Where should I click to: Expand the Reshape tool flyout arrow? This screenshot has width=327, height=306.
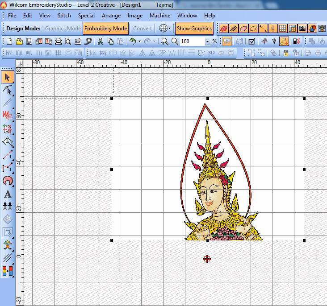[x=13, y=95]
